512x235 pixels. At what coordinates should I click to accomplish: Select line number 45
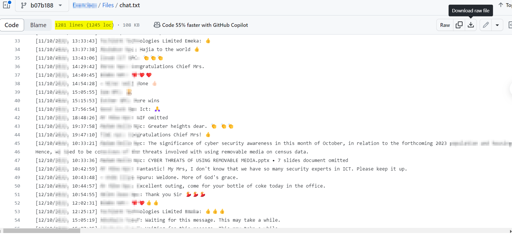(x=17, y=143)
